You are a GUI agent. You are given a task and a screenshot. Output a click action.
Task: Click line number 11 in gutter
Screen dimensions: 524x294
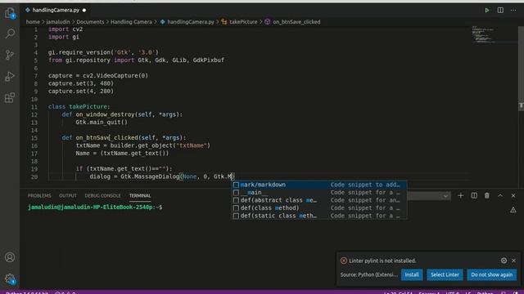click(x=34, y=107)
